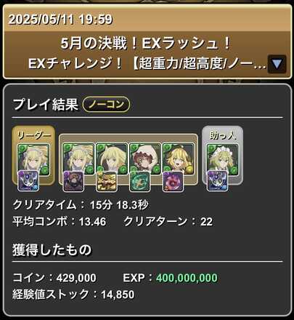Tap the first sub member portrait
Viewport: 294px width, 320px height.
click(x=78, y=159)
